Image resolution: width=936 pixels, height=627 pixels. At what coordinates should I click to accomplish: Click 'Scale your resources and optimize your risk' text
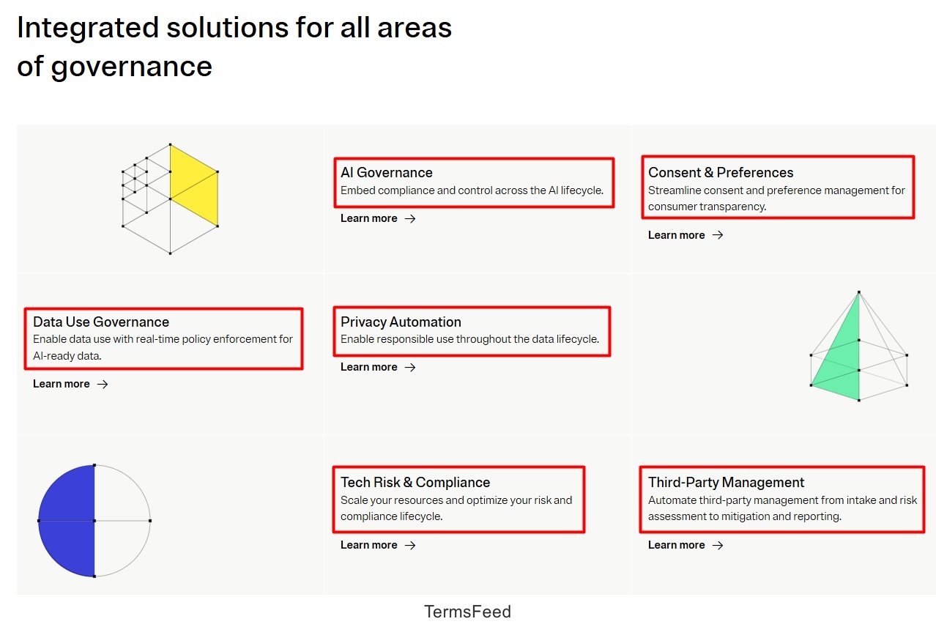point(456,508)
